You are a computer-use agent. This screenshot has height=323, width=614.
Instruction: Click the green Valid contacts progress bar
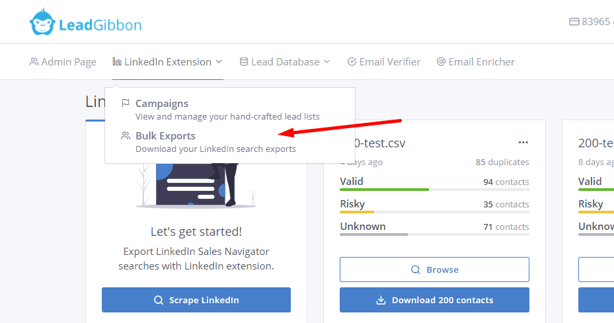point(384,190)
